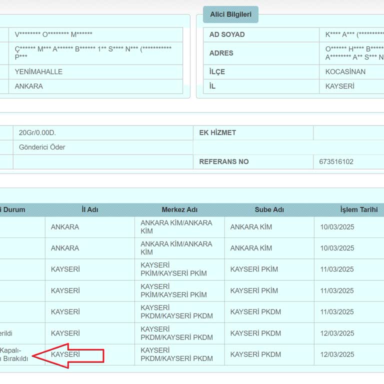Select date 12/03/2025 in the 'erildi' row
Image resolution: width=384 pixels, height=384 pixels.
pos(337,333)
